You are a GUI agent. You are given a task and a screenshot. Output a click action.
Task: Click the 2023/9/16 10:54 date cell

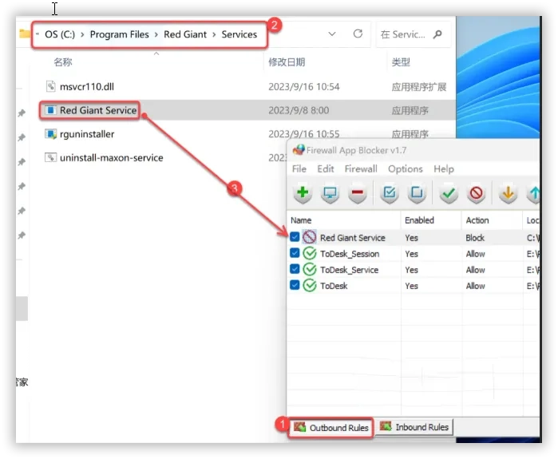(304, 86)
